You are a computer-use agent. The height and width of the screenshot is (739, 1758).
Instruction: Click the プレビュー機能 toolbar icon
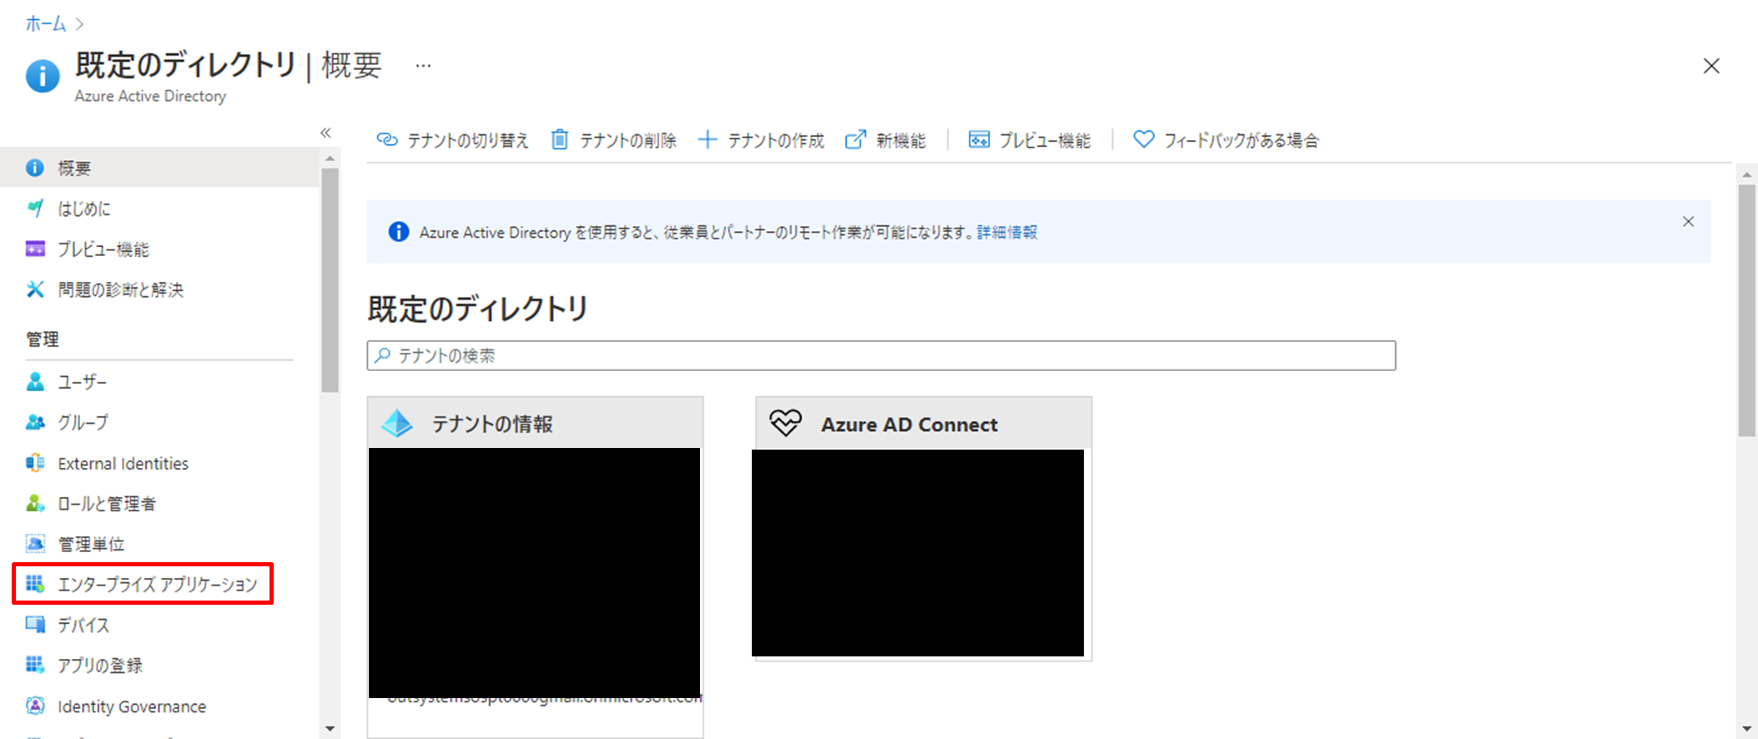pos(979,139)
